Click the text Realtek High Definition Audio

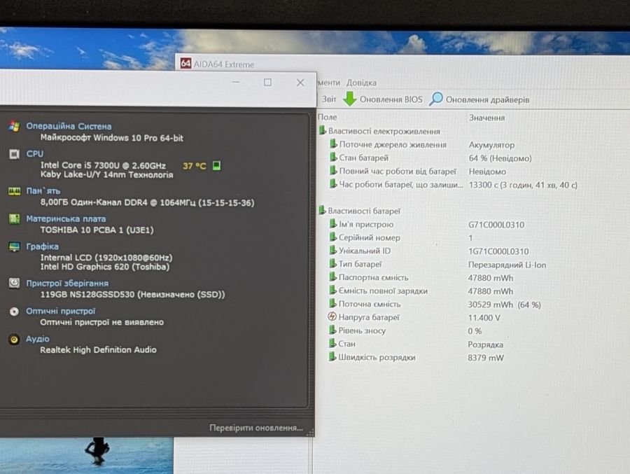99,350
